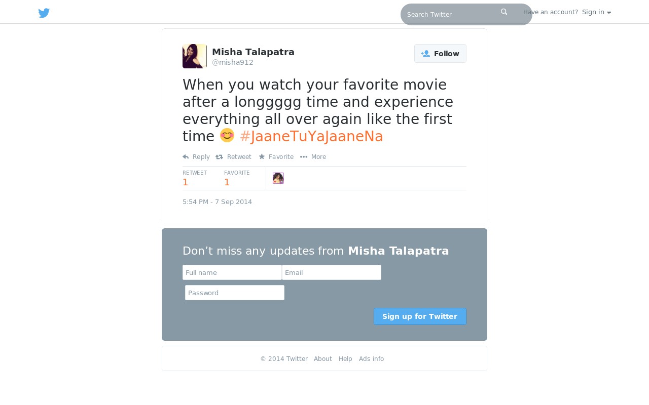649x405 pixels.
Task: Click the © 2014 Twitter footer text
Action: [284, 359]
